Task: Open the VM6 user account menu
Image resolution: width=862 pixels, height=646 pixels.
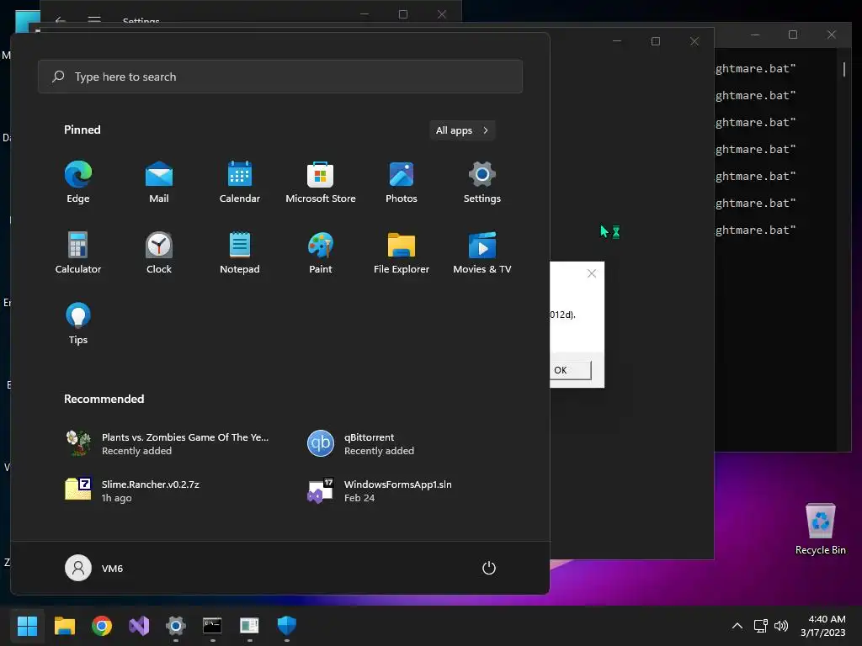Action: 94,568
